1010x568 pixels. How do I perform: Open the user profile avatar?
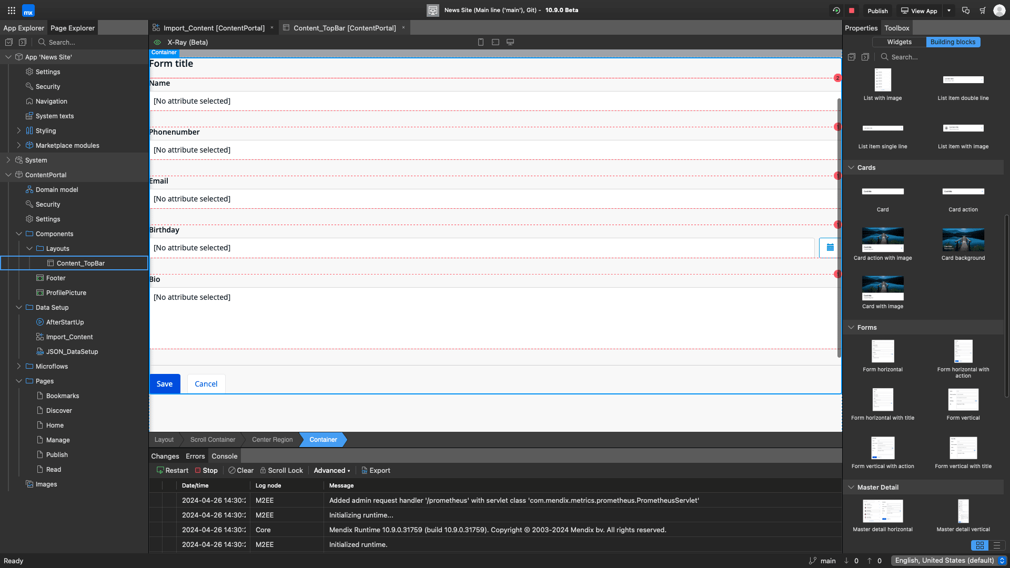point(999,11)
